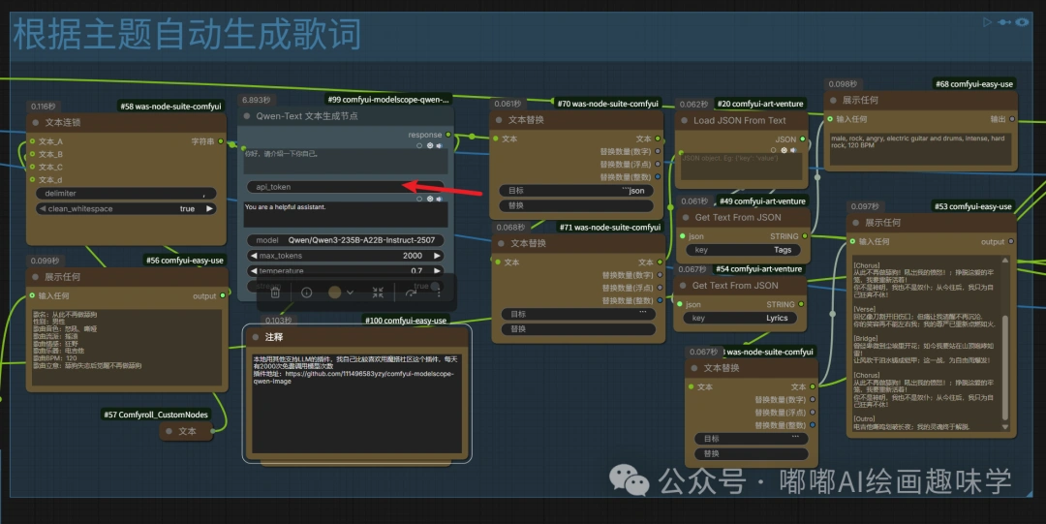Image resolution: width=1046 pixels, height=524 pixels.
Task: Click the 字符串 output socket on 文本连锁
Action: (x=221, y=141)
